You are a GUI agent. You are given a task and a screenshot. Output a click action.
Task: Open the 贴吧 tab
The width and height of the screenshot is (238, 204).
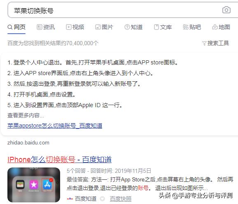pos(192,27)
